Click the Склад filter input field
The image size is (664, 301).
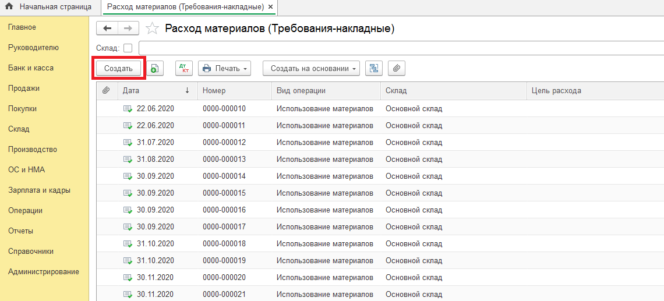click(401, 48)
